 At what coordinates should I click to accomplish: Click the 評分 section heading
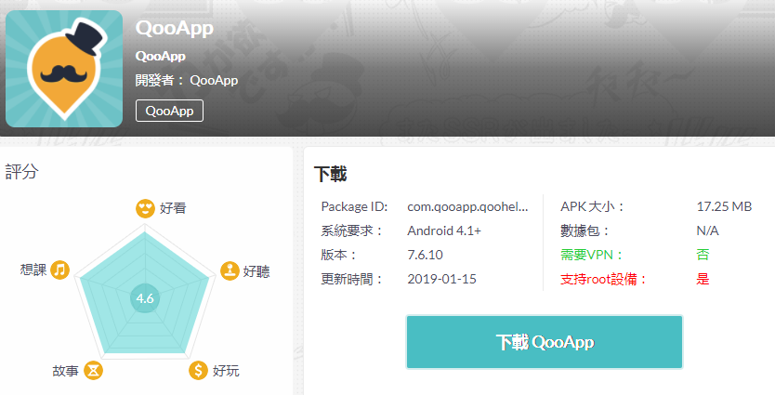click(x=21, y=172)
